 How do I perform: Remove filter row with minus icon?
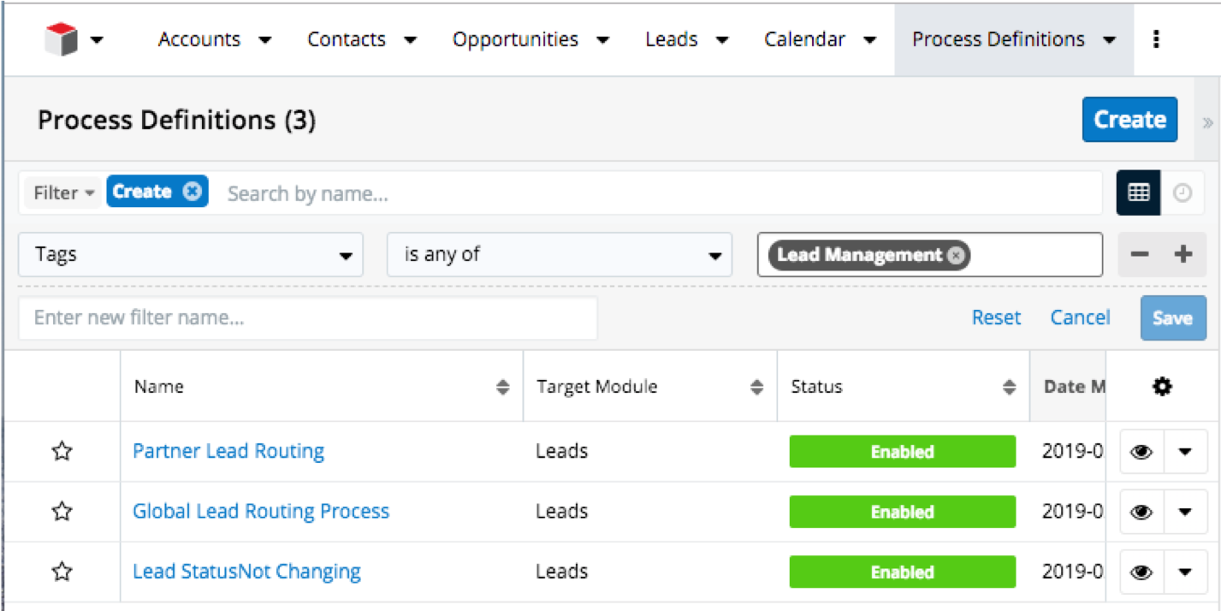coord(1140,254)
